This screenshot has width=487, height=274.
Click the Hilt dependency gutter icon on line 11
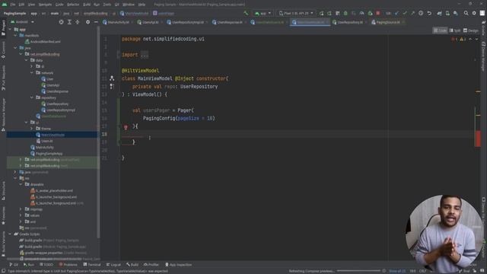112,78
